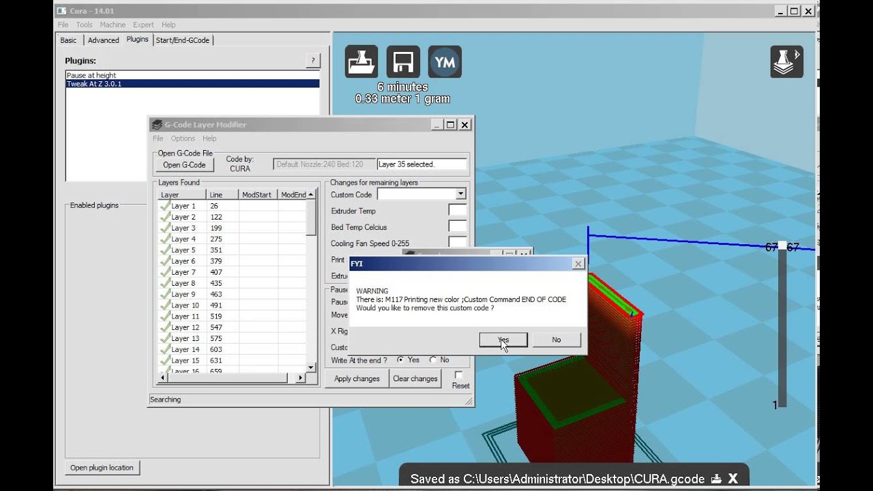Open the Cura Tools menu

[x=85, y=25]
